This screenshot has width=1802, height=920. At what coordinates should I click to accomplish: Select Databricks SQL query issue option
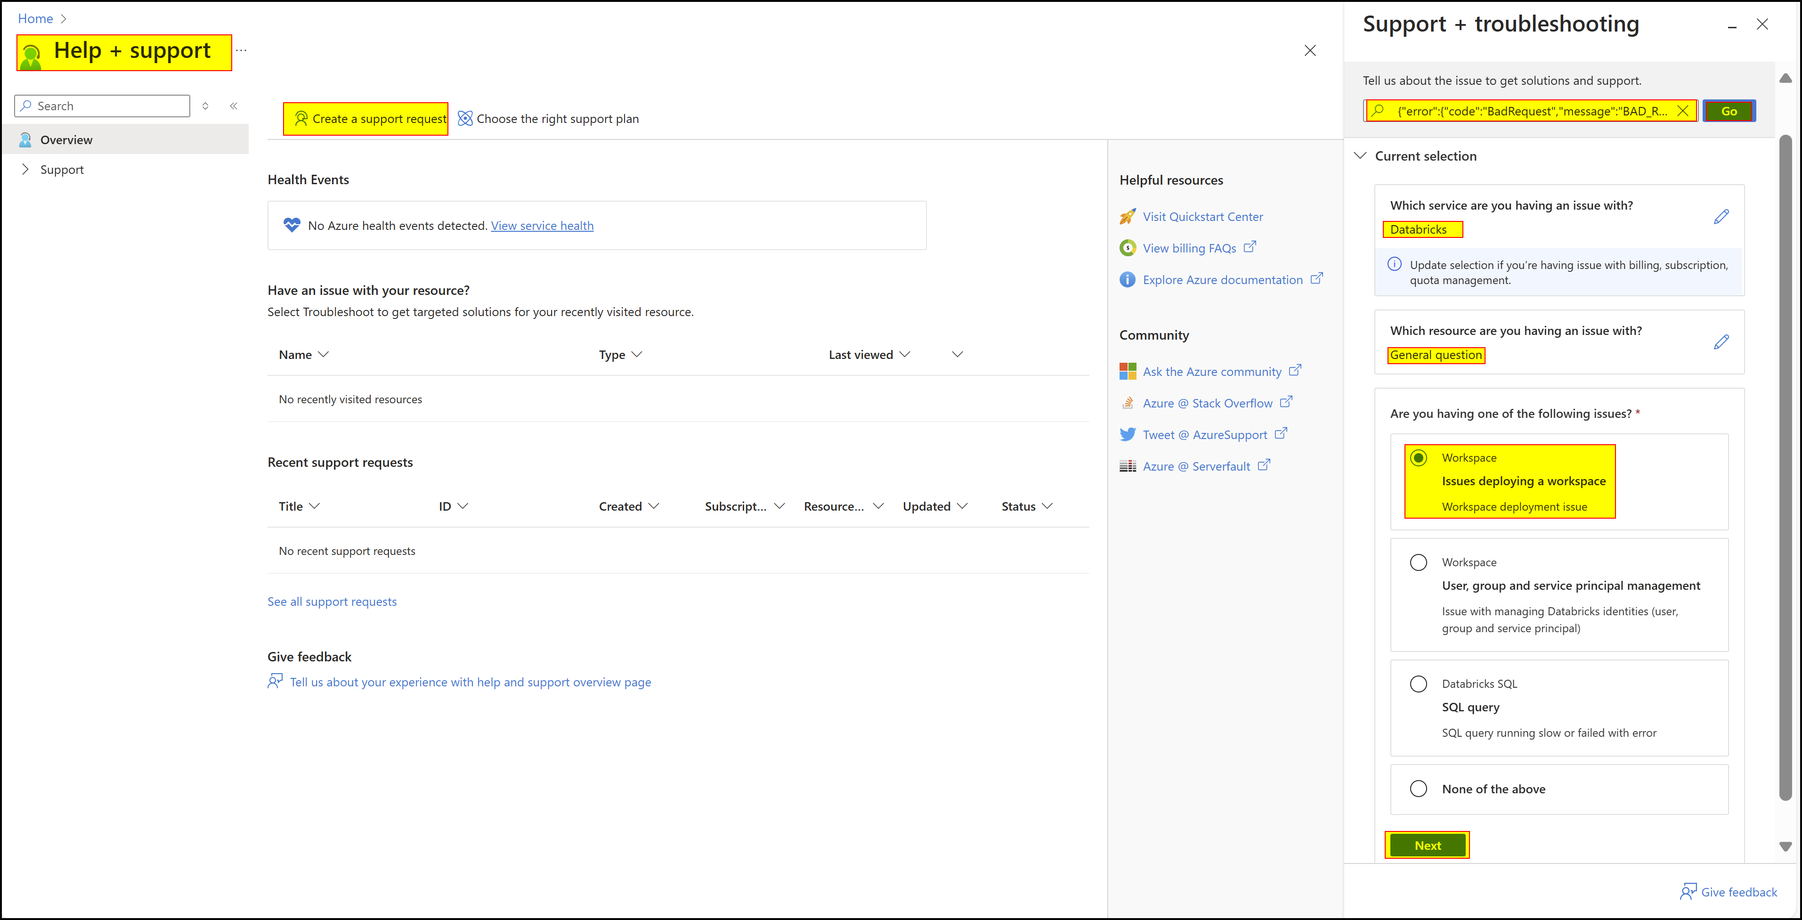[x=1418, y=684]
